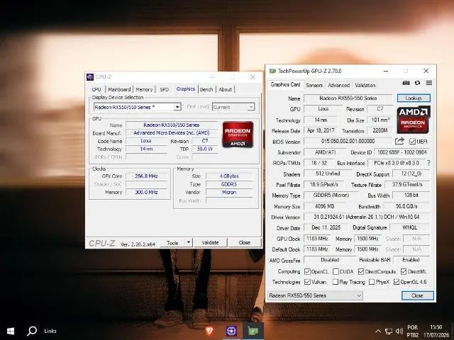Switch to CPU tab in CPU-Z

pyautogui.click(x=96, y=89)
